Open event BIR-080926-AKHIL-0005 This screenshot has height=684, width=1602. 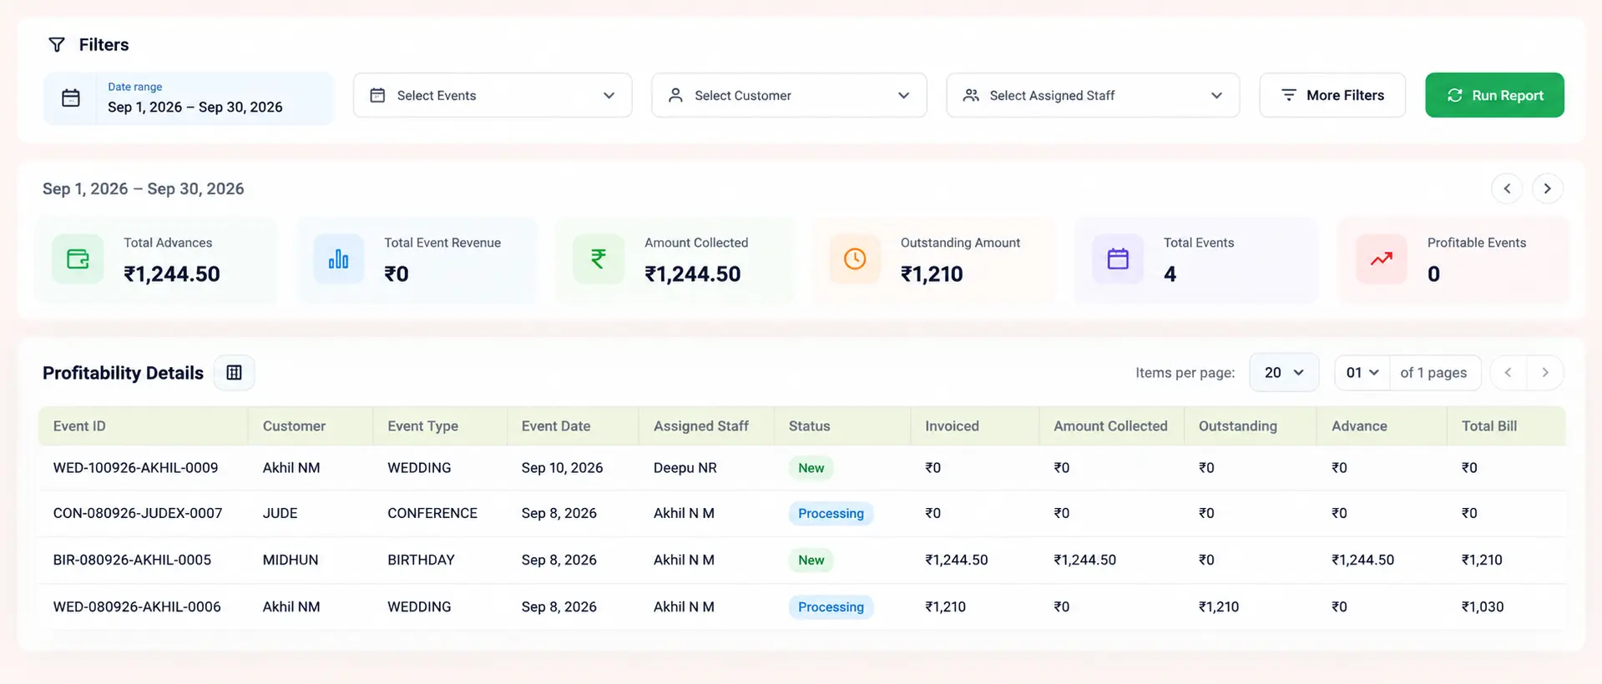click(x=132, y=560)
